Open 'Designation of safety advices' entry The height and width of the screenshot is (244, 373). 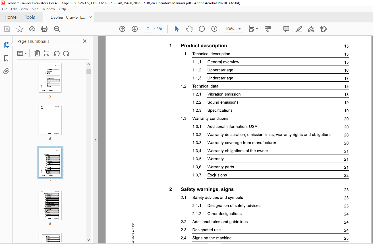(x=234, y=205)
